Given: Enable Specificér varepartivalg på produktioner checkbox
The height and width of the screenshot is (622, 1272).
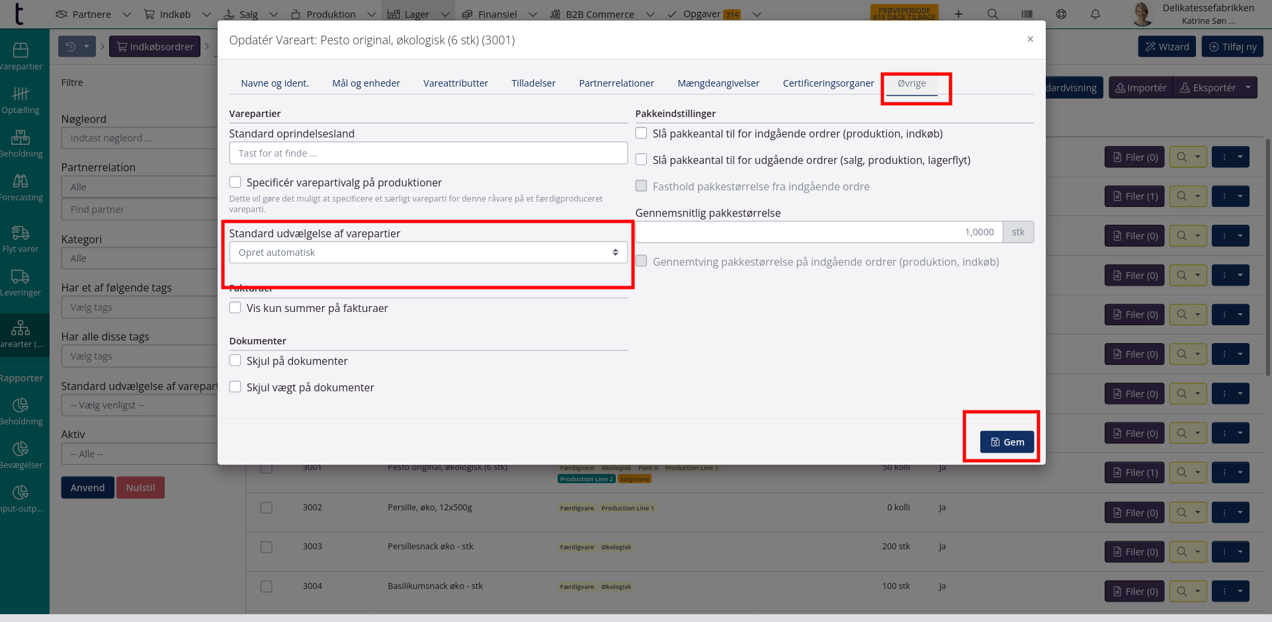Looking at the screenshot, I should tap(235, 182).
